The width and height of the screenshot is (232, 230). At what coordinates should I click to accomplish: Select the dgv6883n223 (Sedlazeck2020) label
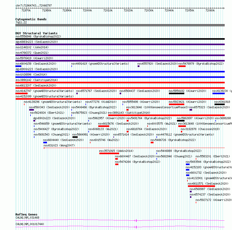point(37,42)
